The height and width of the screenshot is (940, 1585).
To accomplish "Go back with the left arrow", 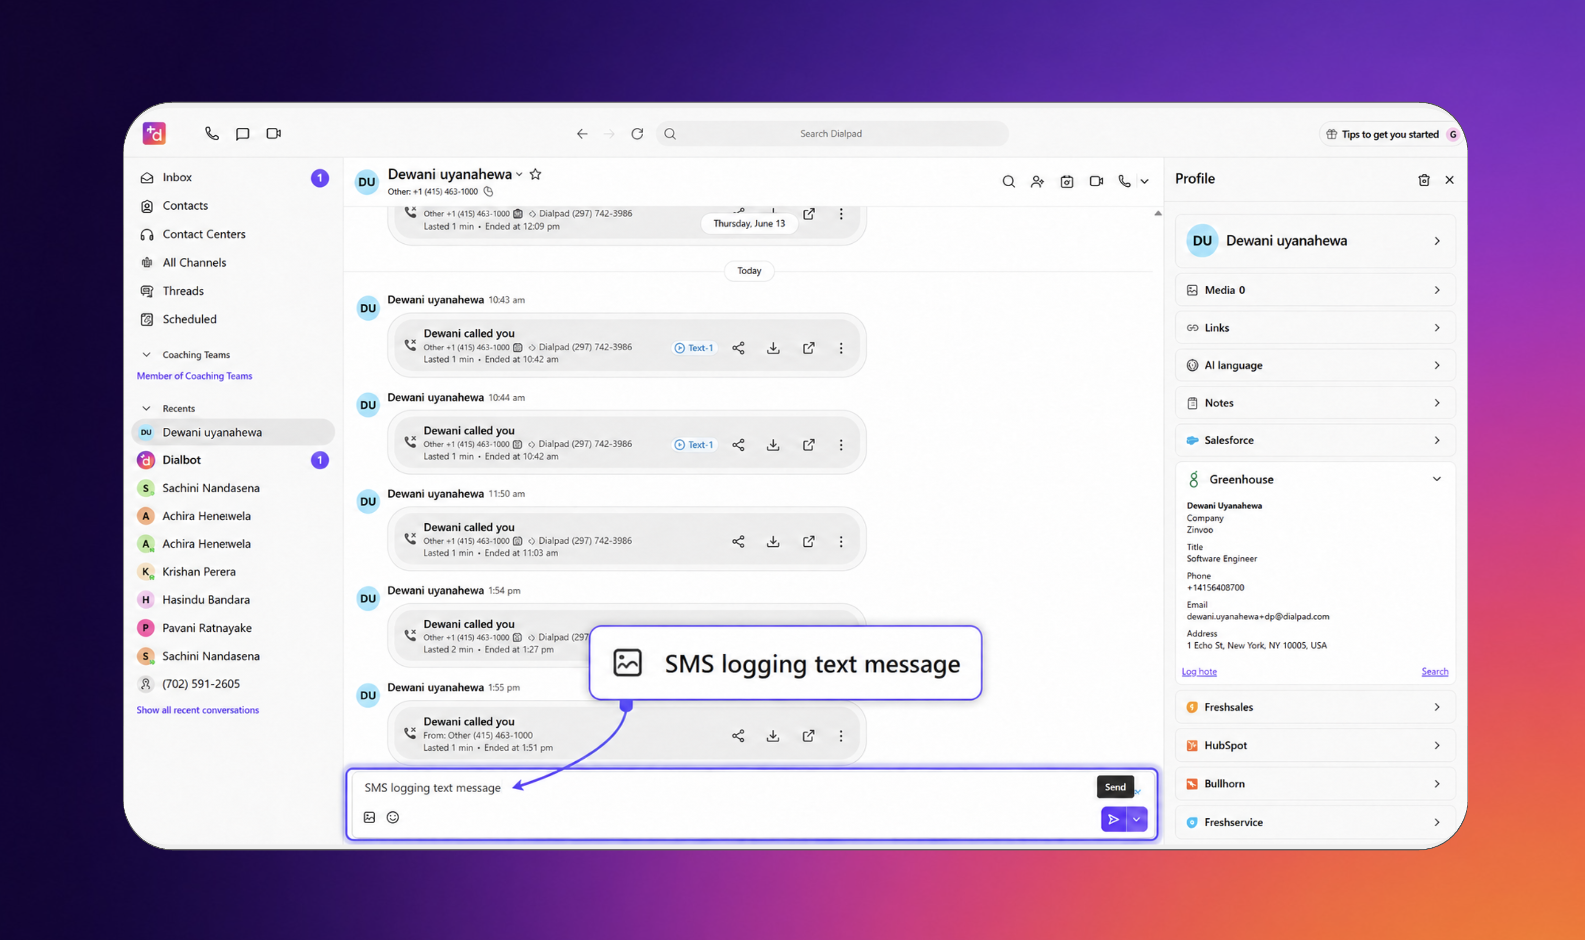I will click(582, 134).
